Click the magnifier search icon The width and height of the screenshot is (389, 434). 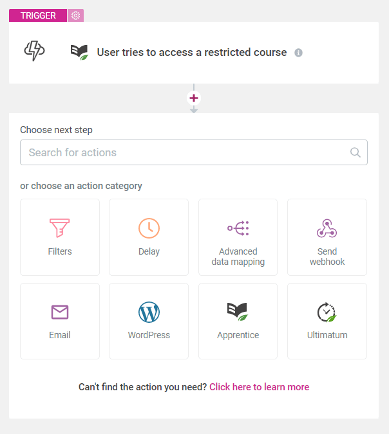click(x=356, y=152)
